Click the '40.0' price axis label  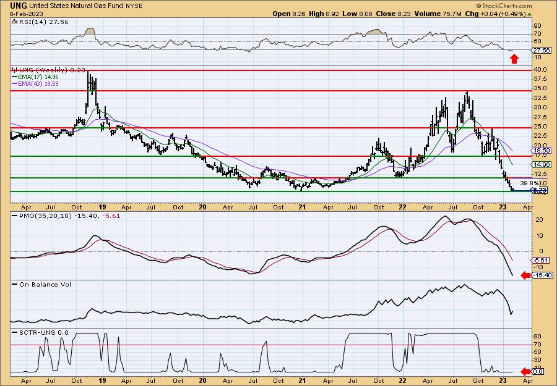click(540, 70)
